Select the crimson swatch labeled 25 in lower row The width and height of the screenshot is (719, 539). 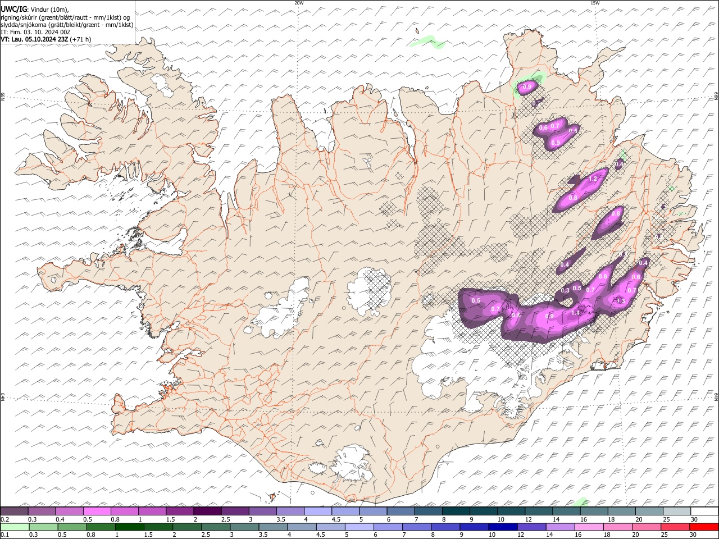(676, 527)
